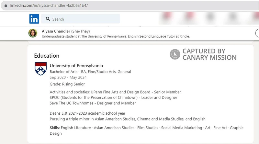Click 'Grade: Rising Senior' text
259x144 pixels.
tap(67, 84)
